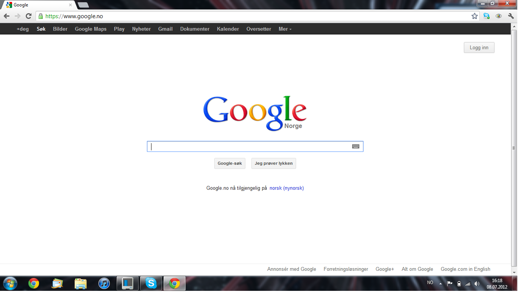Image resolution: width=518 pixels, height=292 pixels.
Task: Click Google.com in English link
Action: click(465, 269)
